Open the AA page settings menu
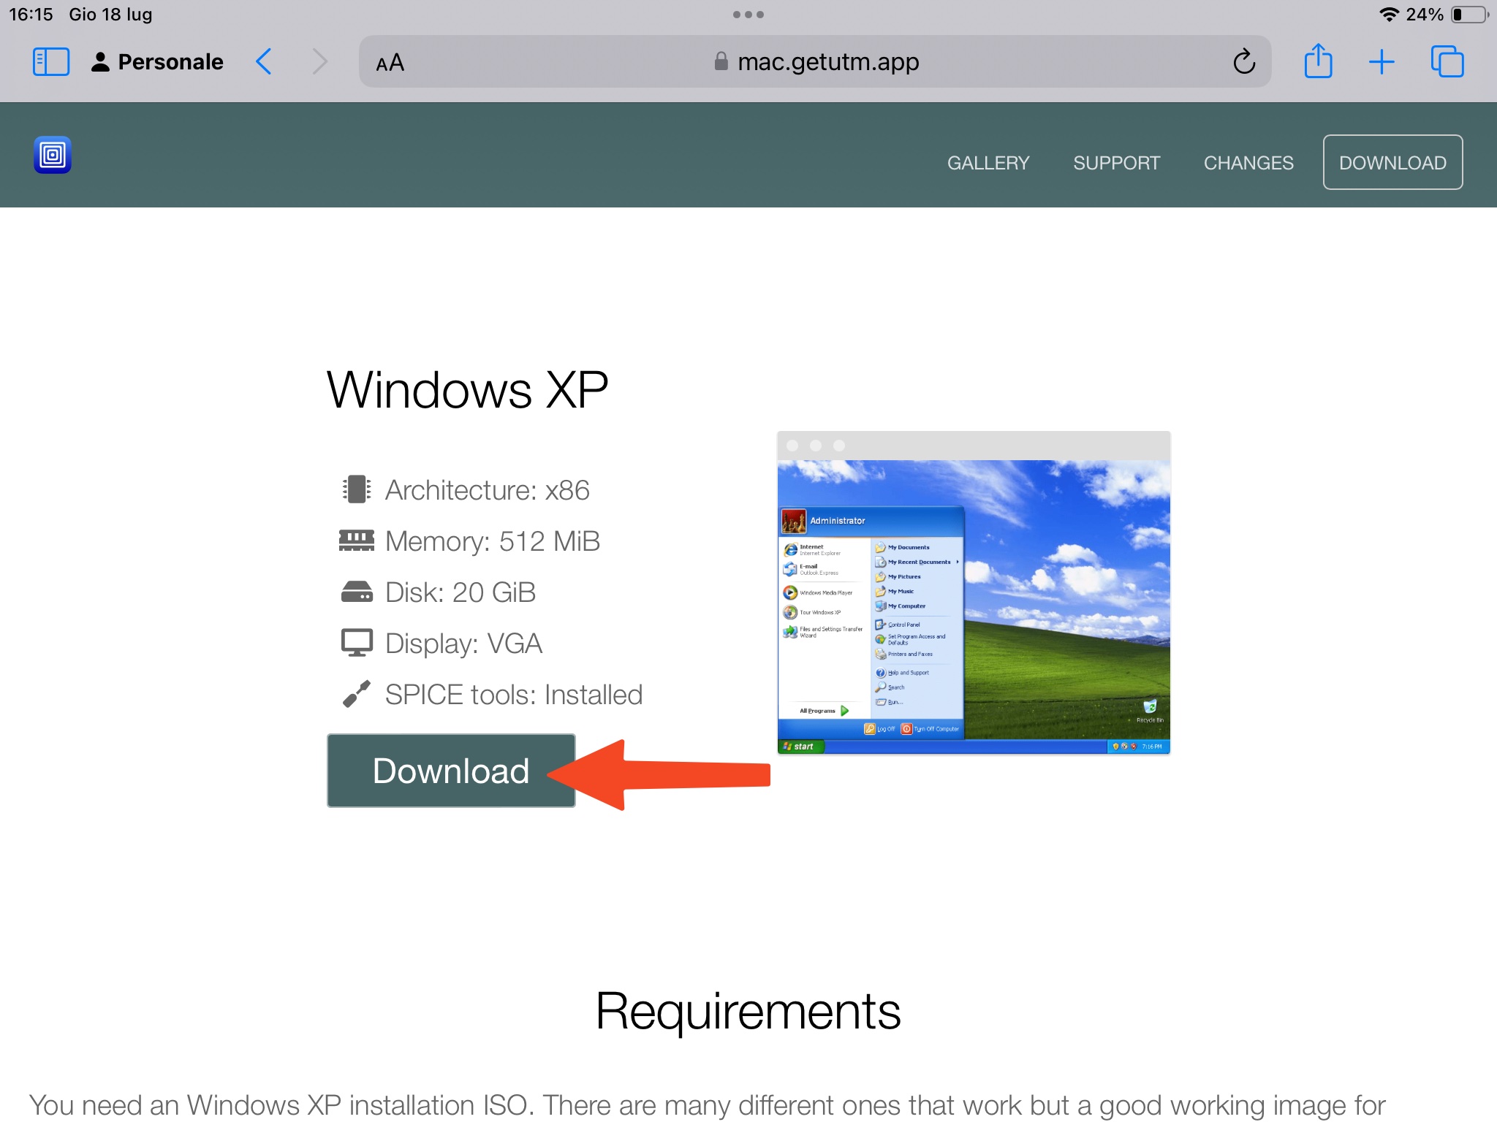 pyautogui.click(x=390, y=63)
